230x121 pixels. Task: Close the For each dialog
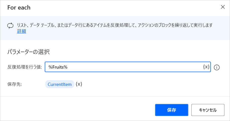222,7
